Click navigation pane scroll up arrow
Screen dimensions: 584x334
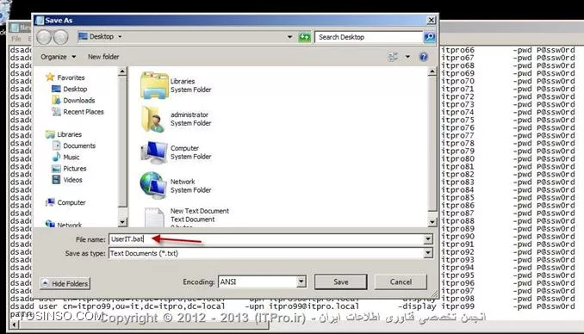[x=122, y=71]
